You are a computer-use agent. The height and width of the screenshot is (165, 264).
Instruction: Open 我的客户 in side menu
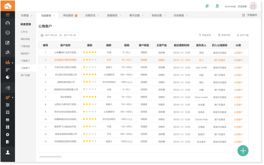click(25, 54)
